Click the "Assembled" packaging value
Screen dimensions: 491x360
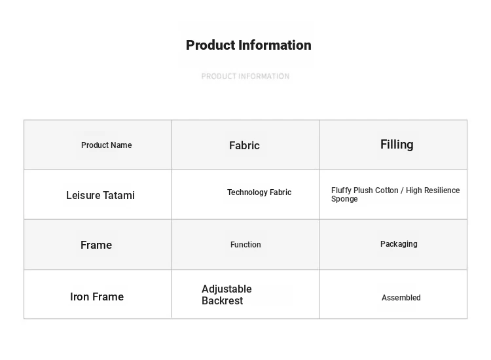click(401, 298)
